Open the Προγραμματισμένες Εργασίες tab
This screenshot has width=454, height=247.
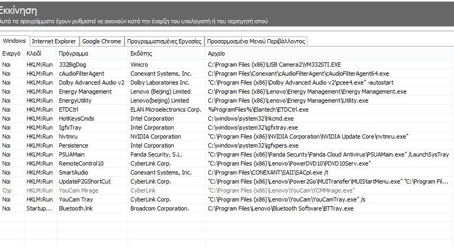pos(164,41)
